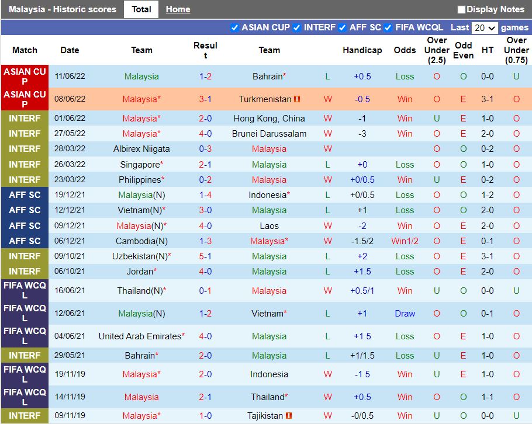Click the Handicap column header
This screenshot has width=532, height=424.
(362, 50)
